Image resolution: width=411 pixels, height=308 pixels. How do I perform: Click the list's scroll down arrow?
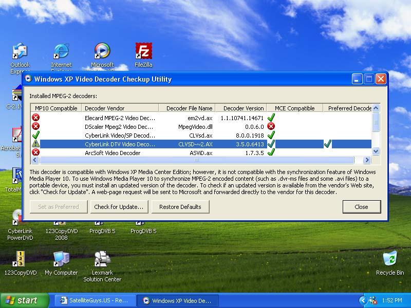tap(376, 151)
